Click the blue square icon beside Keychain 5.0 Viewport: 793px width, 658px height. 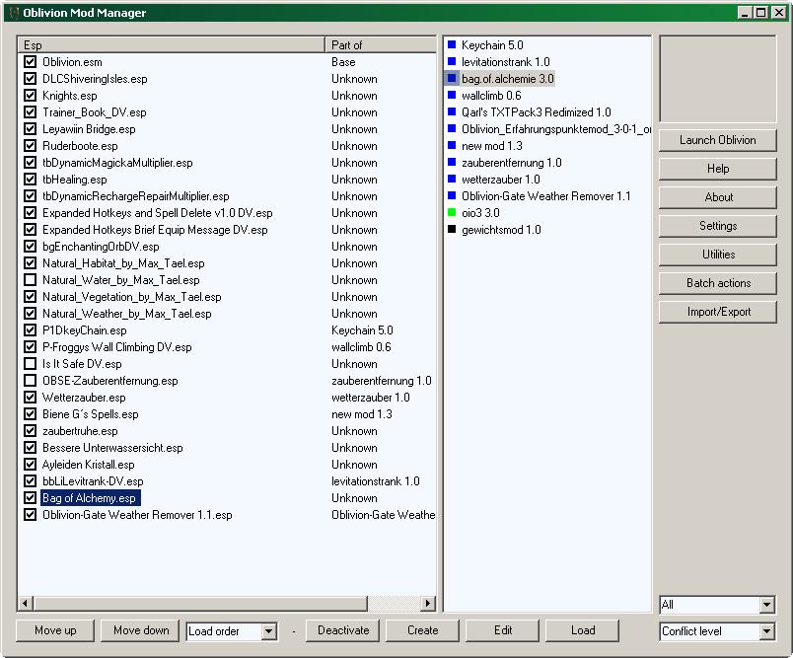[x=452, y=45]
